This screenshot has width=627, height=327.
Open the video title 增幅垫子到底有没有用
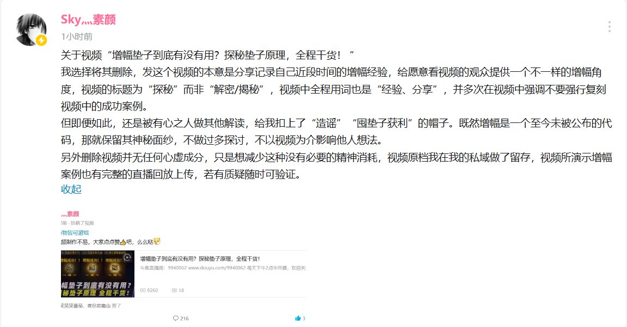(x=200, y=258)
